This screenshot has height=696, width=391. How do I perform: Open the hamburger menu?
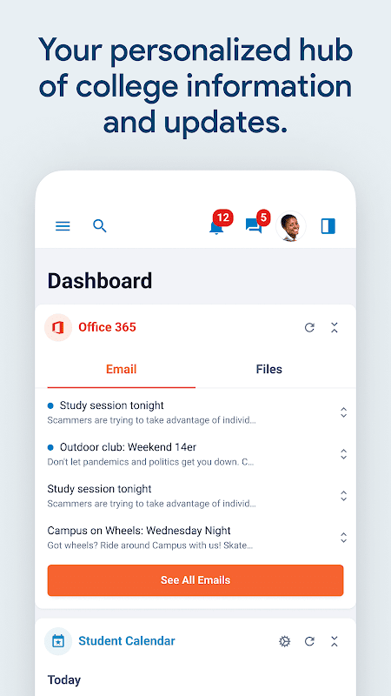pos(63,226)
